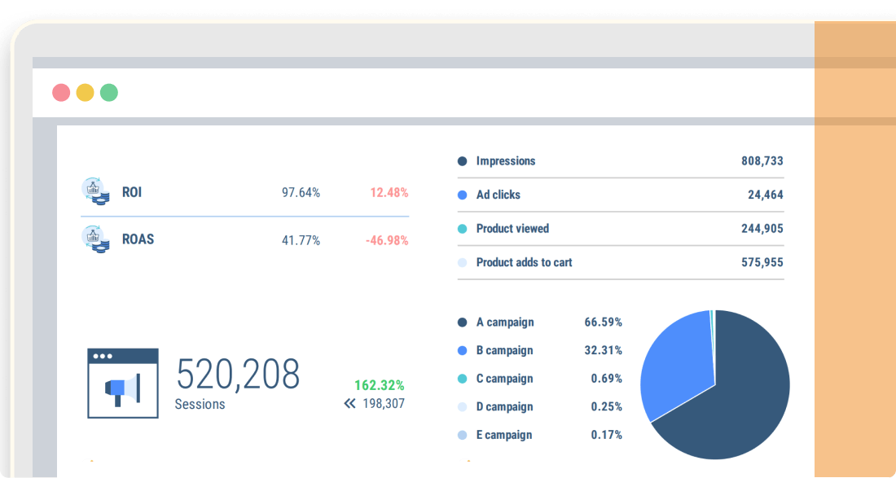Image resolution: width=896 pixels, height=478 pixels.
Task: Click the 520,208 Sessions figure
Action: click(238, 375)
